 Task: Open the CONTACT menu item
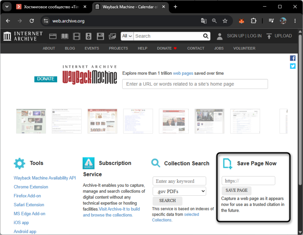pos(196,48)
